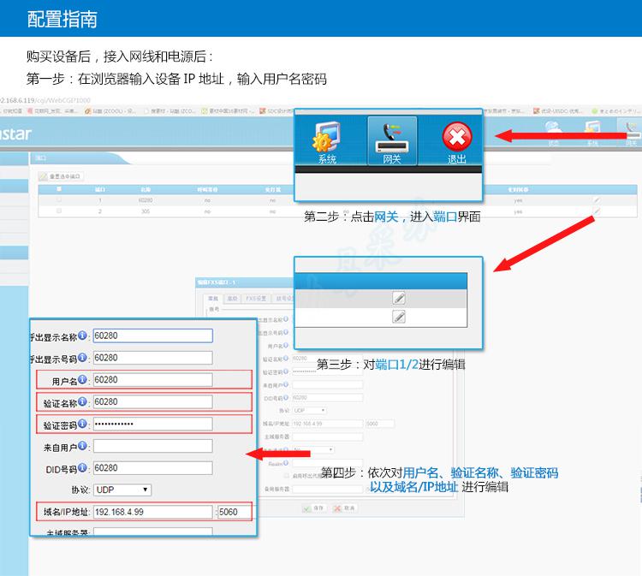Image resolution: width=642 pixels, height=576 pixels.
Task: Click the info icon beside 来自用户
Action: coord(82,446)
